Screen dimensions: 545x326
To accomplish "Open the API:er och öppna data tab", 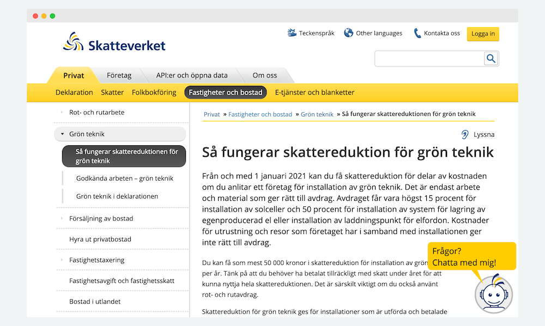I will (192, 75).
